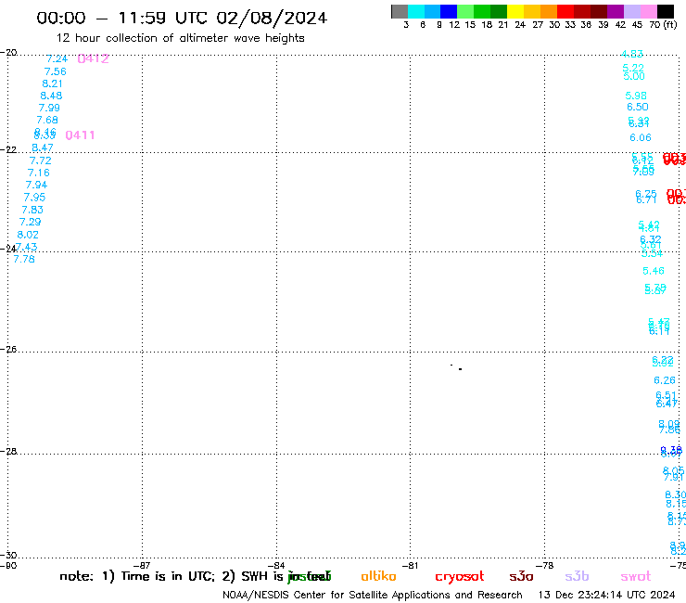This screenshot has width=686, height=603.
Task: Click the orange 'altika' satellite legend label
Action: pos(378,576)
